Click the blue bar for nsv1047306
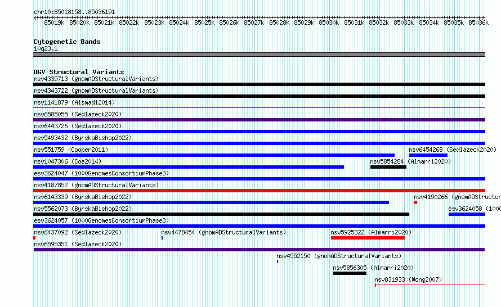The width and height of the screenshot is (501, 307). (189, 167)
